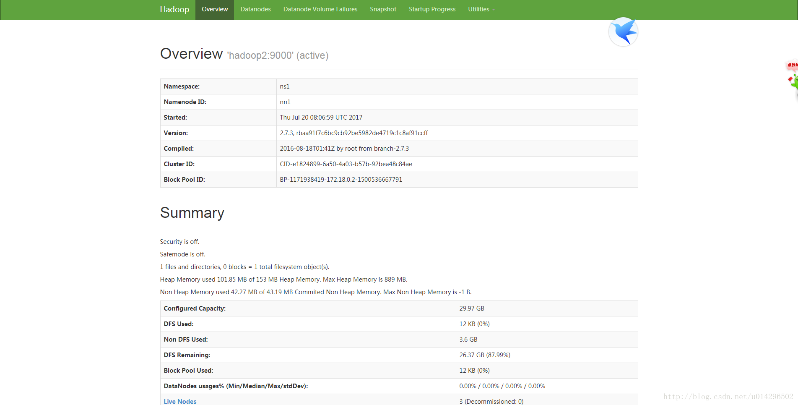Click the Block Pool Used: label

point(188,371)
